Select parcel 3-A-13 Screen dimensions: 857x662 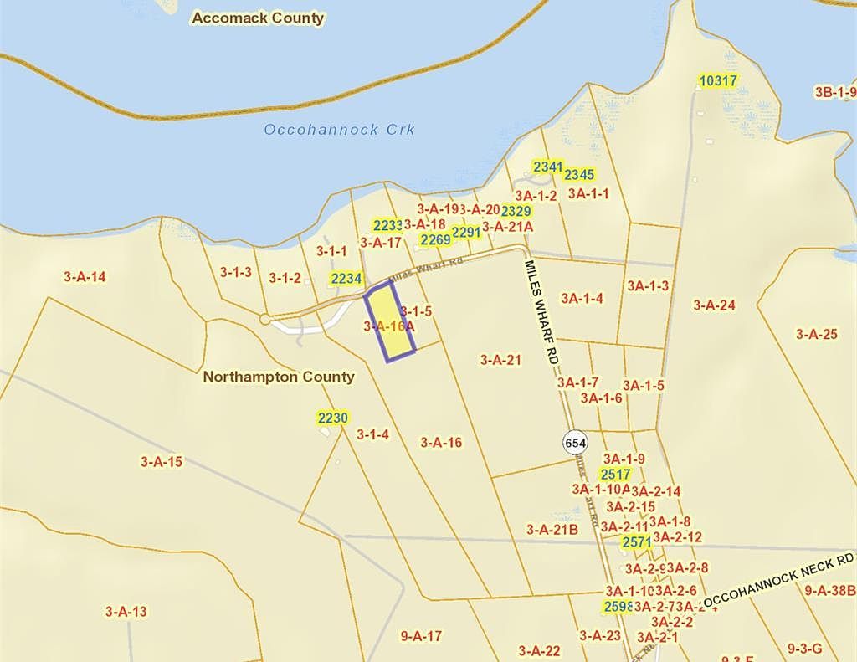tap(126, 612)
